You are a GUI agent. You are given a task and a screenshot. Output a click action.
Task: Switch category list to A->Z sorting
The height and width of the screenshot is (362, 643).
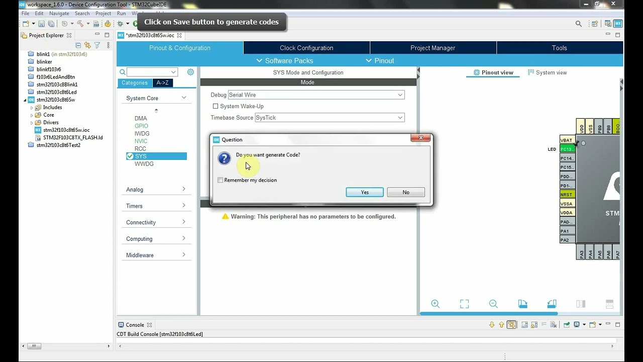pyautogui.click(x=162, y=83)
